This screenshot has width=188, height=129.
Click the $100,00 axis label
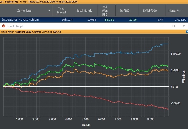click(x=176, y=54)
